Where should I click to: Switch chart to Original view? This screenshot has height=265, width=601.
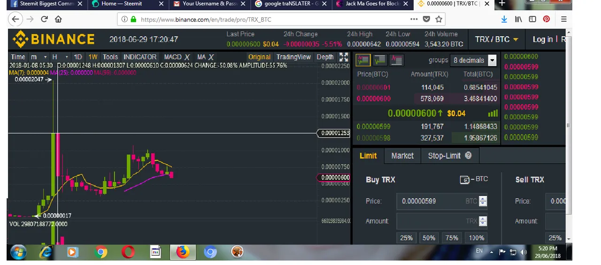click(x=260, y=57)
